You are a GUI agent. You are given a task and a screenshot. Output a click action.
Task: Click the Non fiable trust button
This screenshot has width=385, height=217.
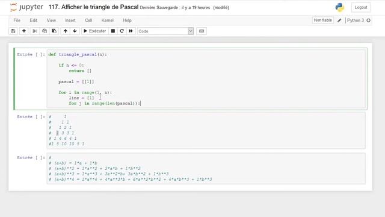pyautogui.click(x=322, y=20)
